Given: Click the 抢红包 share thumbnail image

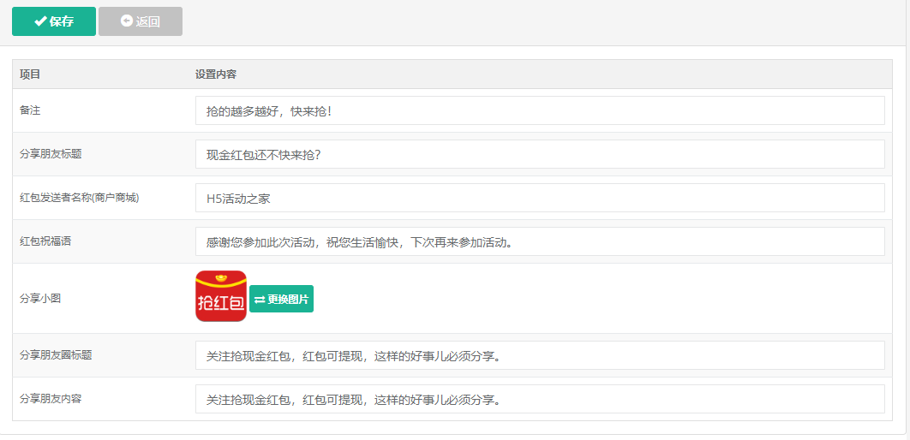Looking at the screenshot, I should 221,296.
